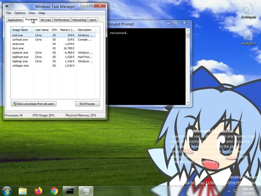Switch to the Performance tab
Viewport: 261px width, 196px height.
[x=62, y=20]
